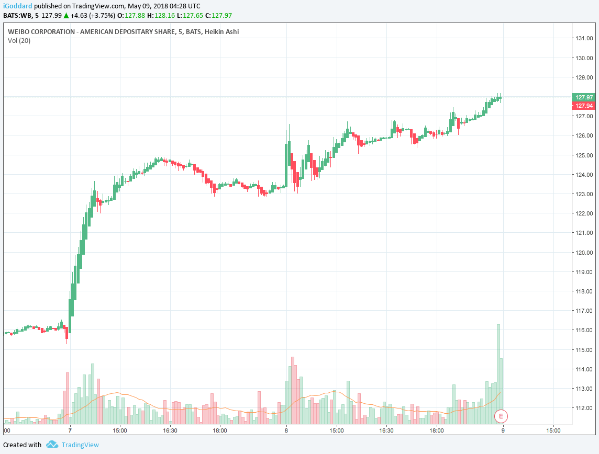The image size is (599, 454).
Task: Click the '9' date label on time axis
Action: coord(503,430)
